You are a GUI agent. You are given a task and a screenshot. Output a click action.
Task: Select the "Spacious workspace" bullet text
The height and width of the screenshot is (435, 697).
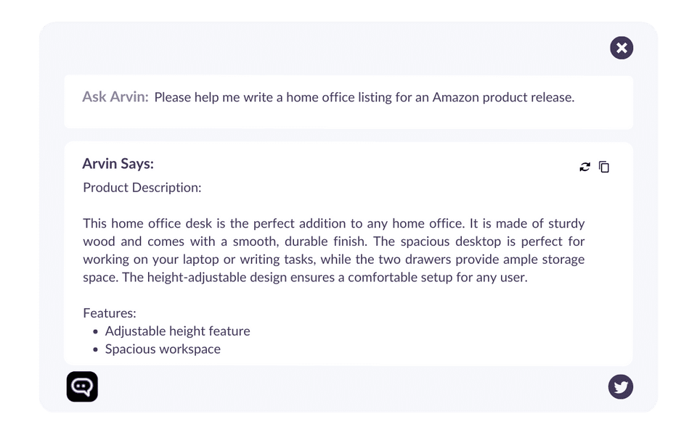coord(163,349)
